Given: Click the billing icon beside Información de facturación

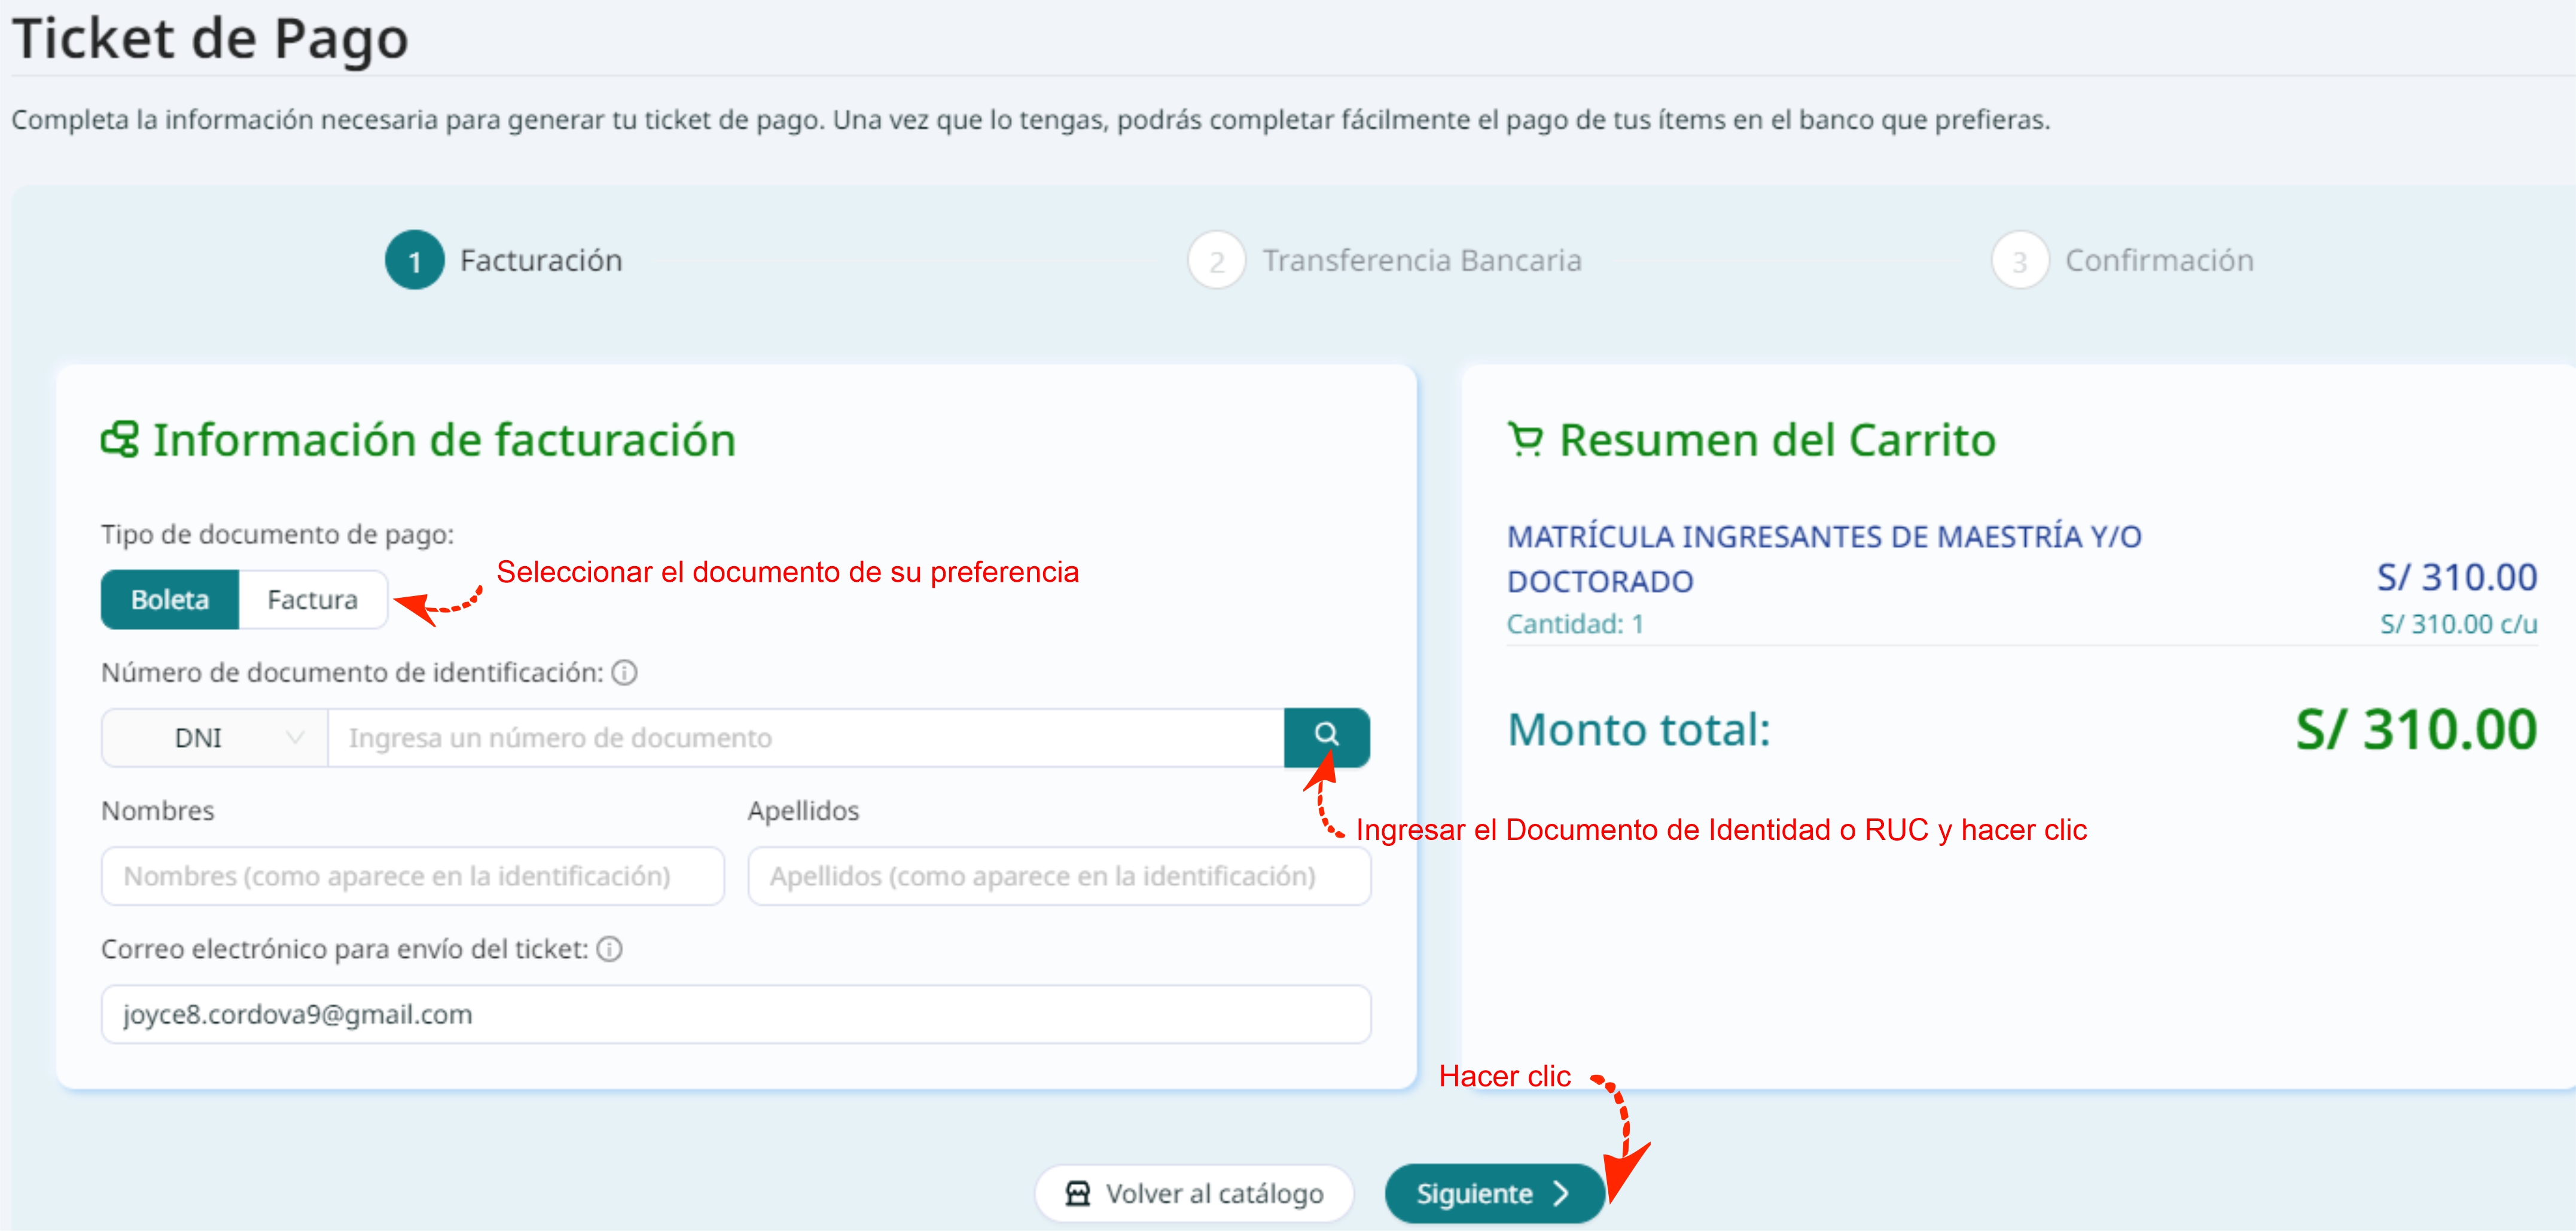Looking at the screenshot, I should point(120,439).
